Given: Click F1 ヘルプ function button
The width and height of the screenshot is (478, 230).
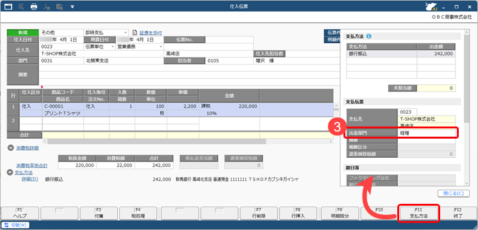Looking at the screenshot, I should [x=20, y=213].
